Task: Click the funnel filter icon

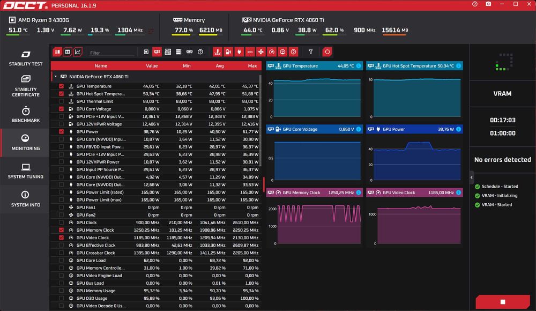Action: (310, 52)
